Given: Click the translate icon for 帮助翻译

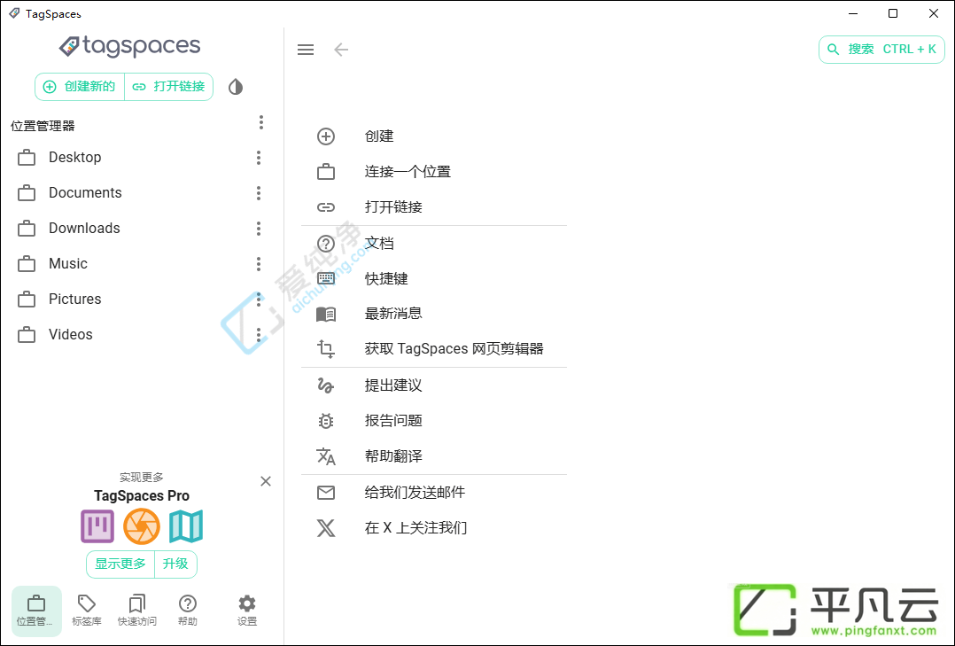Looking at the screenshot, I should tap(326, 455).
